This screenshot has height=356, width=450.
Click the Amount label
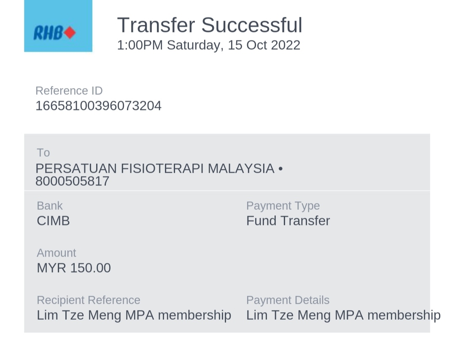56,253
